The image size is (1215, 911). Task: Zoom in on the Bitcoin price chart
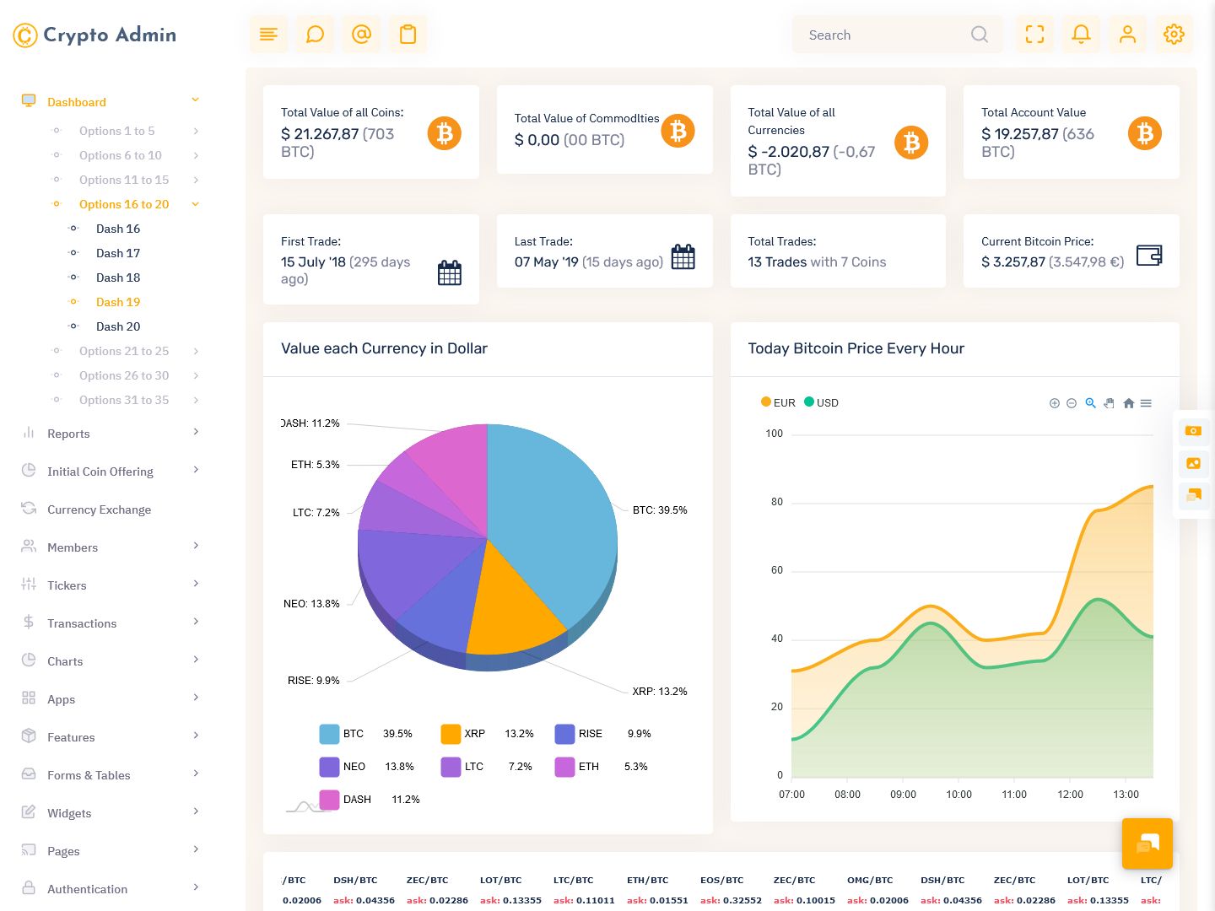1055,403
